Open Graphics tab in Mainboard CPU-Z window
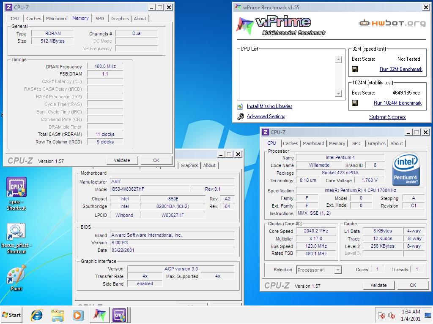433x324 pixels. (189, 165)
